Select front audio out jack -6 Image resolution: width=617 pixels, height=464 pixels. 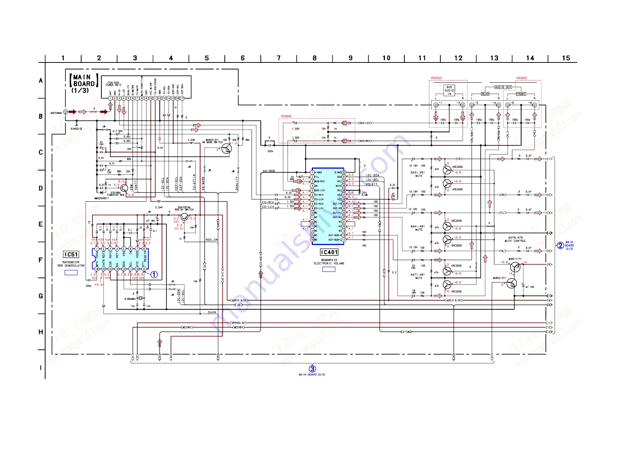coord(535,105)
